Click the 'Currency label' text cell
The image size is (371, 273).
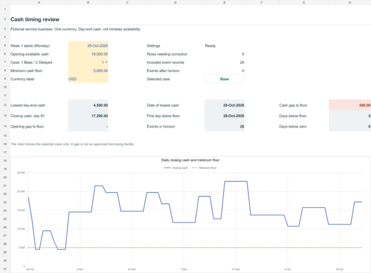(22, 79)
